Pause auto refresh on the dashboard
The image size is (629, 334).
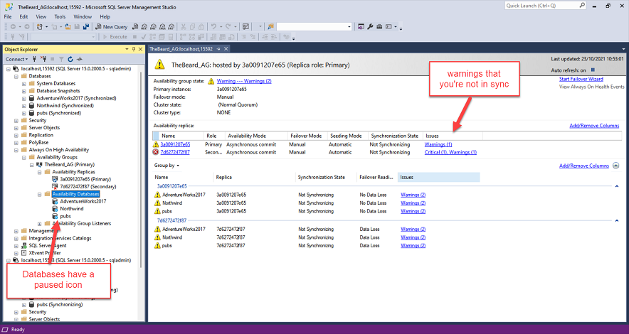click(x=593, y=70)
